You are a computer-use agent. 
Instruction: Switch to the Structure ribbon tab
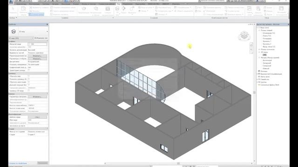[x=34, y=4]
